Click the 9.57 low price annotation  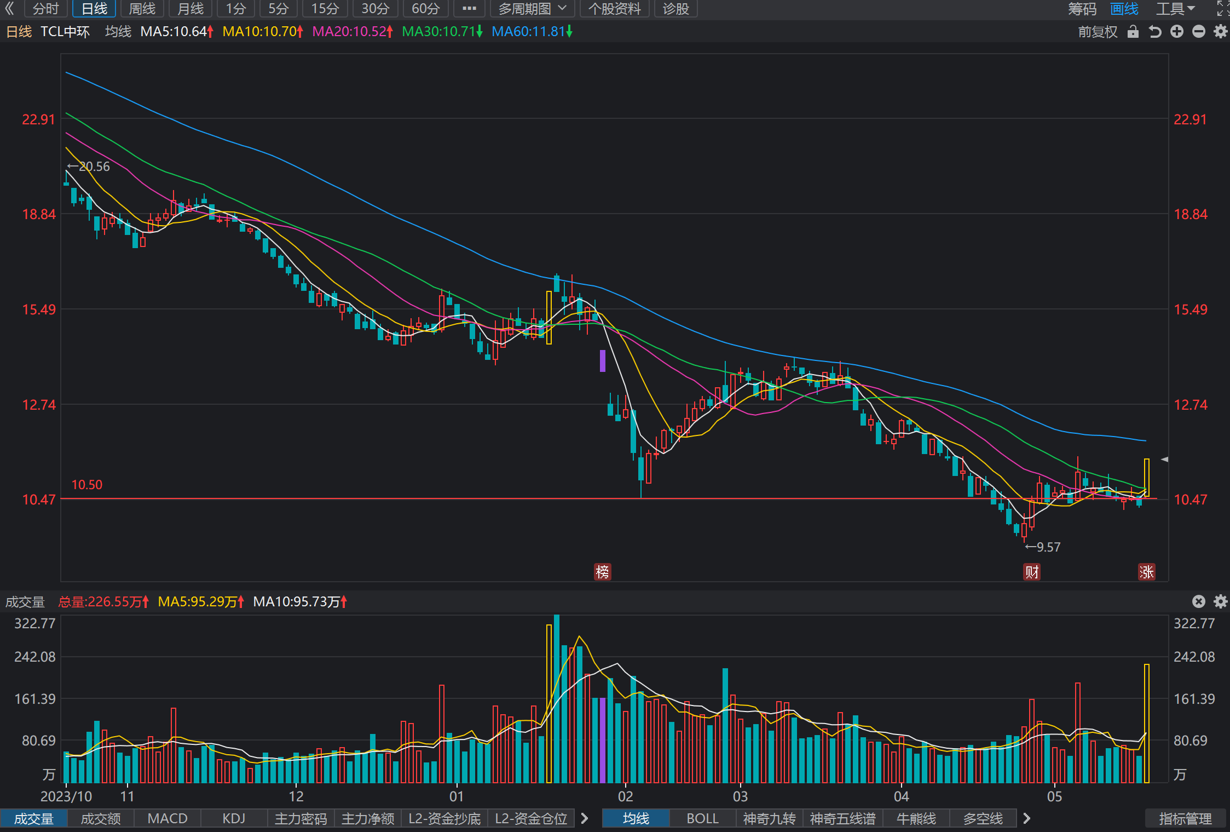pos(1043,547)
